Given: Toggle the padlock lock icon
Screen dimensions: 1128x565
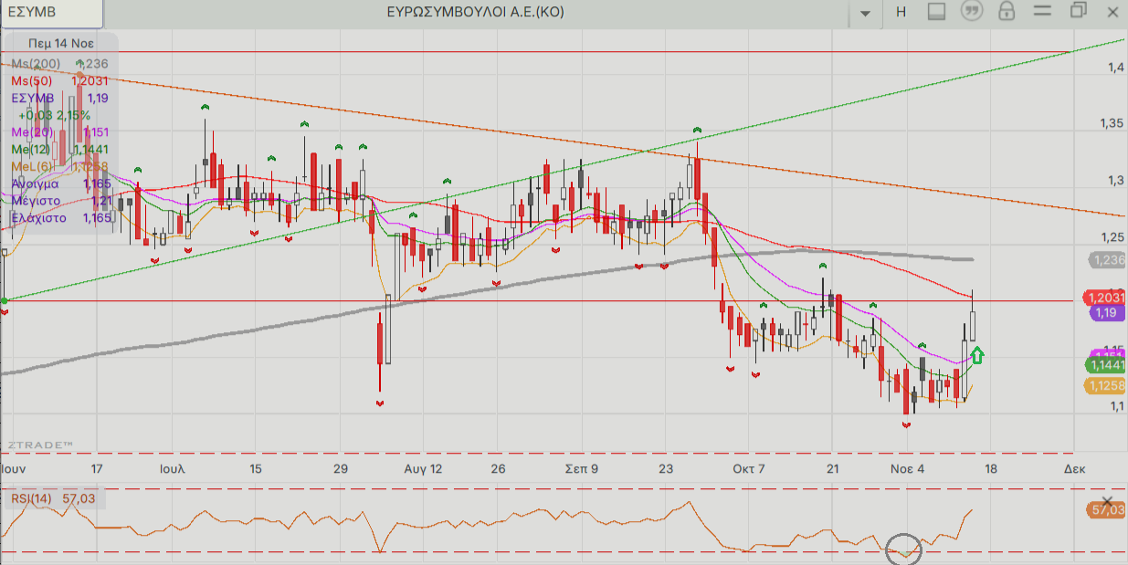Looking at the screenshot, I should coord(1007,11).
